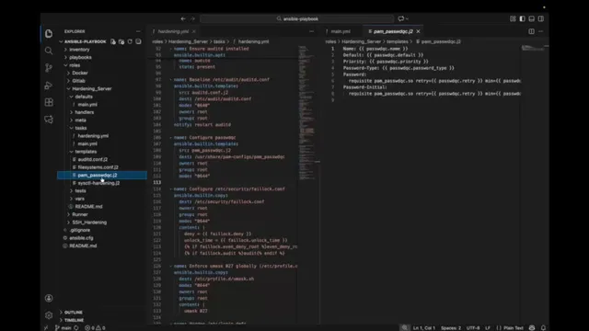
Task: Open Customize Layout icon
Action: click(513, 18)
